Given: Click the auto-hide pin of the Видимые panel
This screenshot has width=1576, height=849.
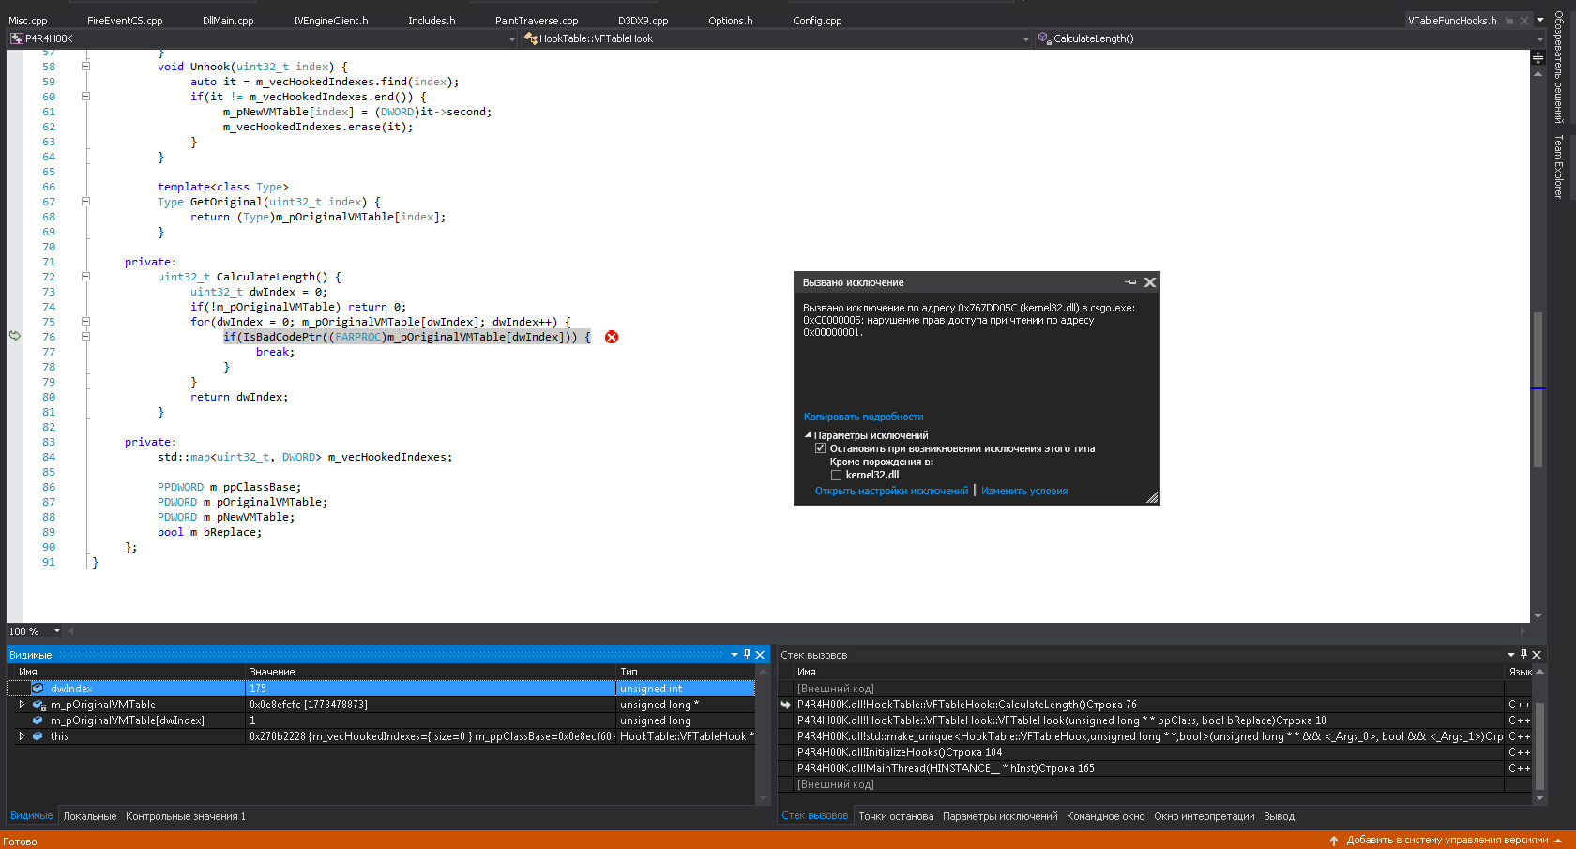Looking at the screenshot, I should (747, 655).
